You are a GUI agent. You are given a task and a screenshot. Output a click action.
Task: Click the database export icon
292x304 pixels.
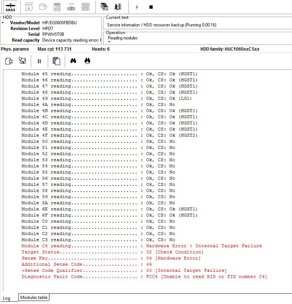click(43, 7)
